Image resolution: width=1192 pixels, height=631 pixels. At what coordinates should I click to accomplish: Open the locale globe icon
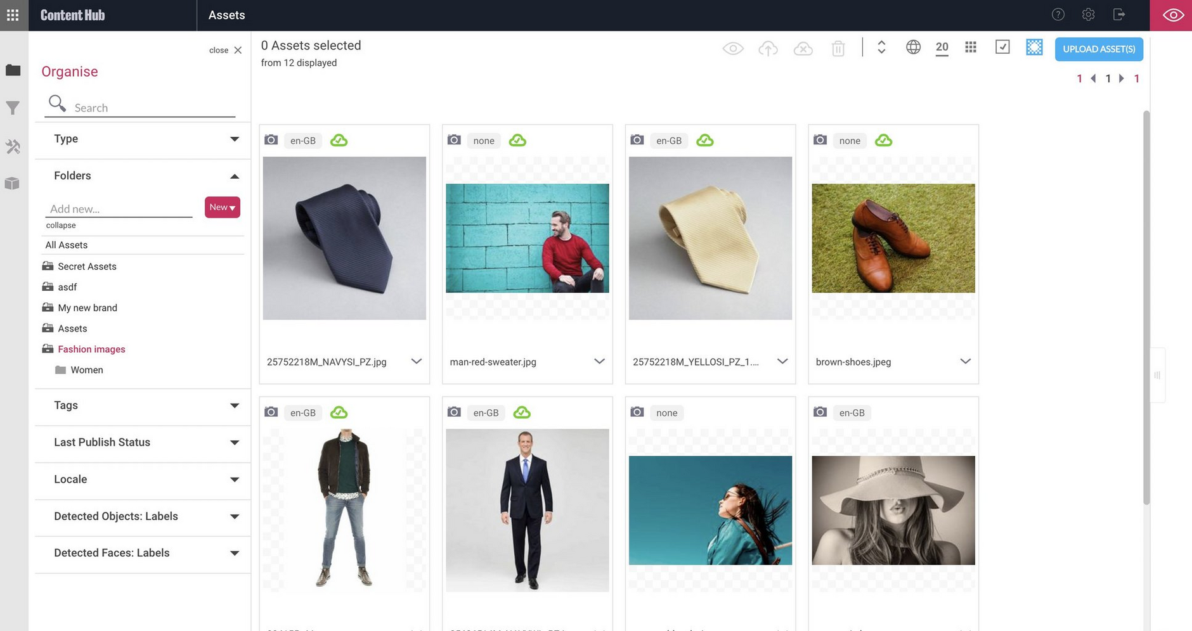pos(913,47)
